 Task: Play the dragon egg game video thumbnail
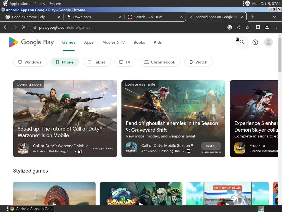pos(54,194)
